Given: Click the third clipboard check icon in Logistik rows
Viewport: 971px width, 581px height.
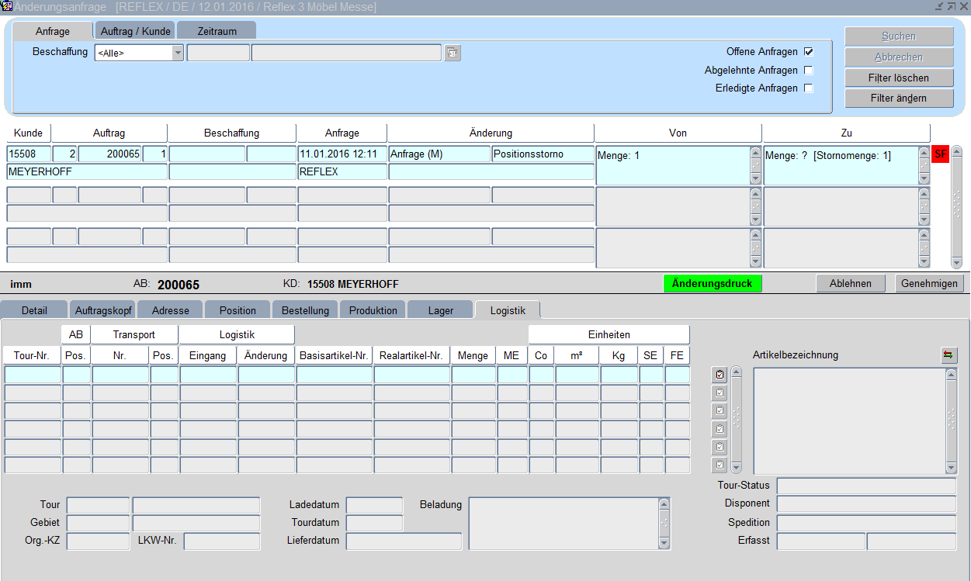Looking at the screenshot, I should click(720, 410).
